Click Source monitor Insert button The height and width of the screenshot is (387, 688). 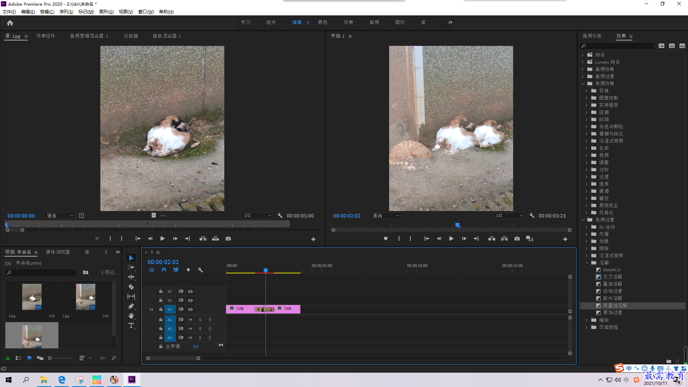point(203,239)
